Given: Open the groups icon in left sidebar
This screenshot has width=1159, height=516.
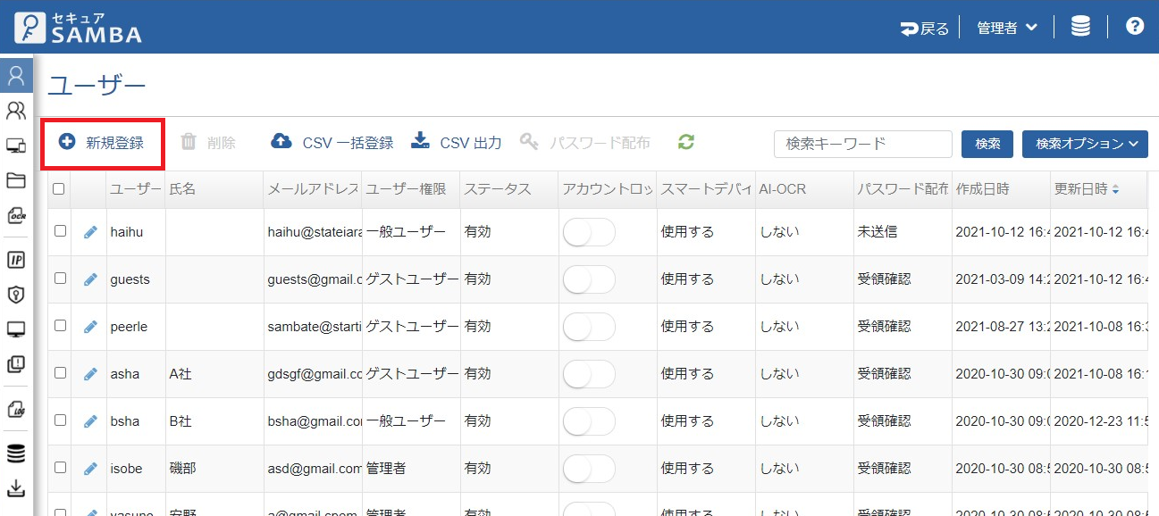Looking at the screenshot, I should tap(16, 111).
